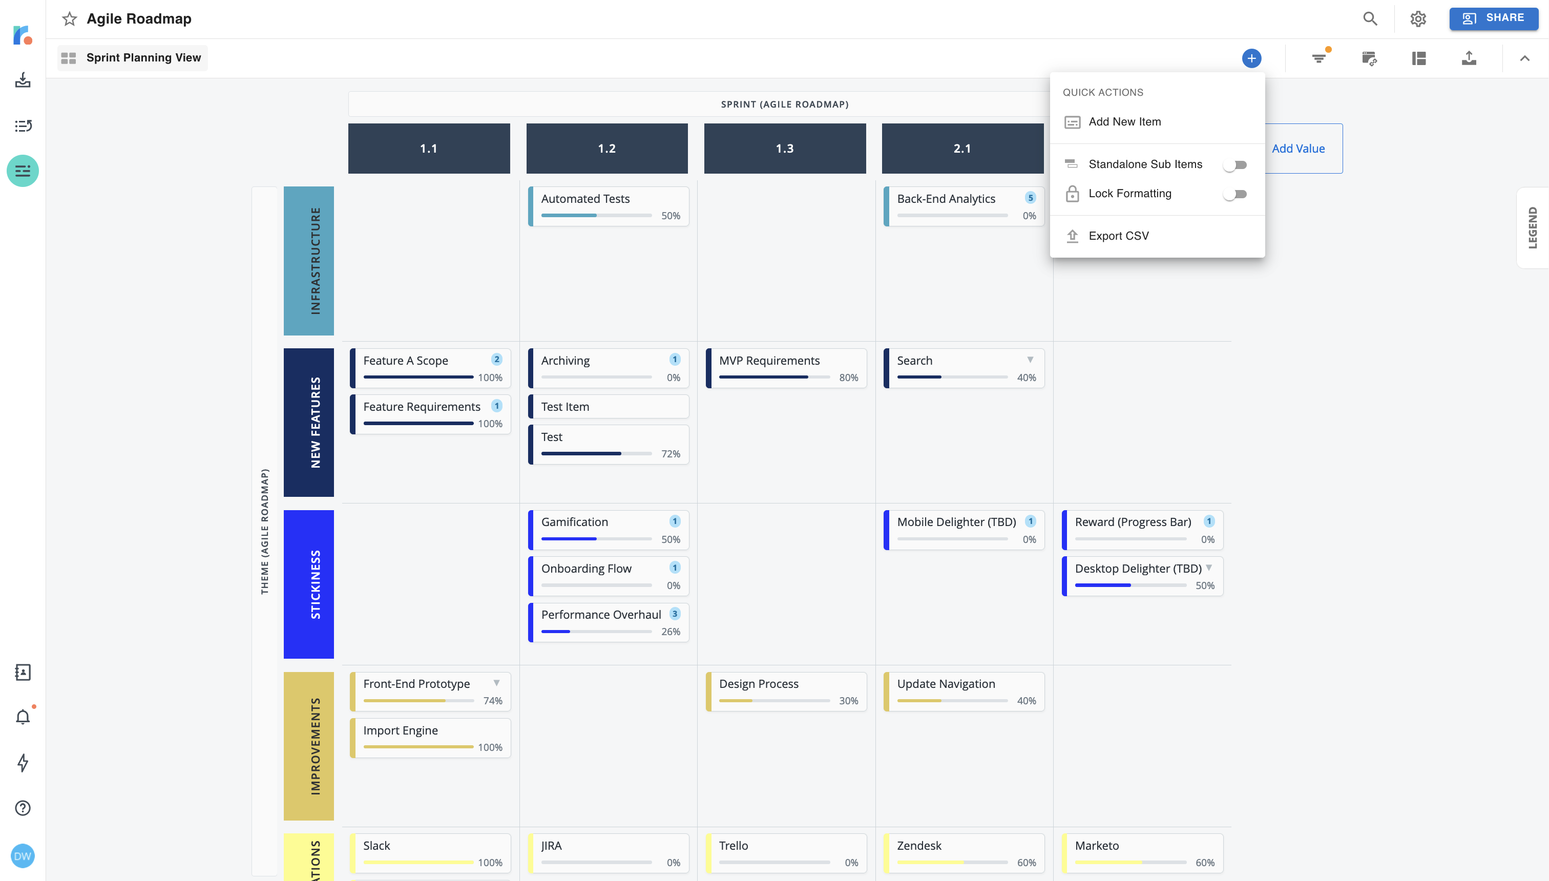Toggle the Lock Formatting switch

coord(1234,194)
